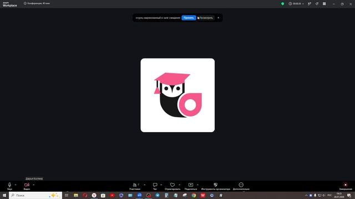Dismiss the waiting room notification
The image size is (355, 199).
click(218, 18)
